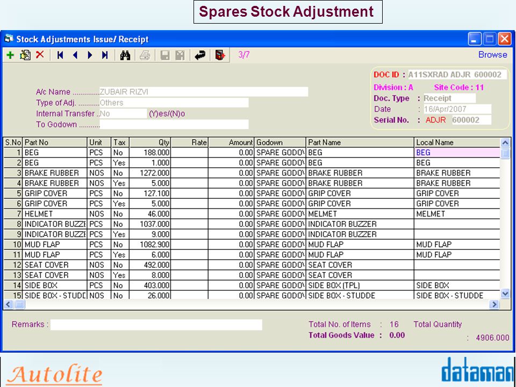This screenshot has height=387, width=516.
Task: Click the Part Name column header
Action: click(360, 142)
